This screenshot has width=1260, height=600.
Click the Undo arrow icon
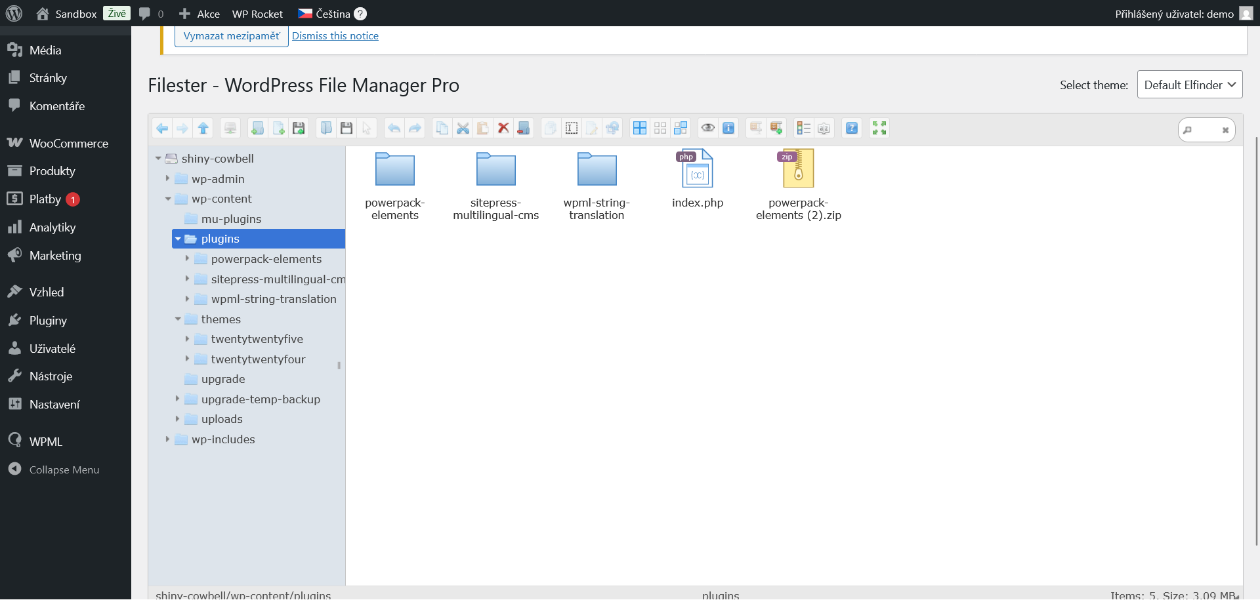(x=394, y=129)
